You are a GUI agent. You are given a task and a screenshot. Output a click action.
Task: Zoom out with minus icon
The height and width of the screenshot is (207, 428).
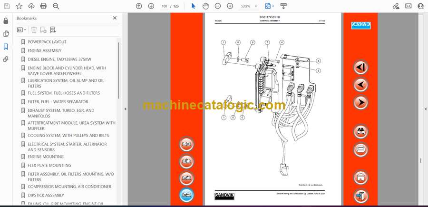coord(217,6)
